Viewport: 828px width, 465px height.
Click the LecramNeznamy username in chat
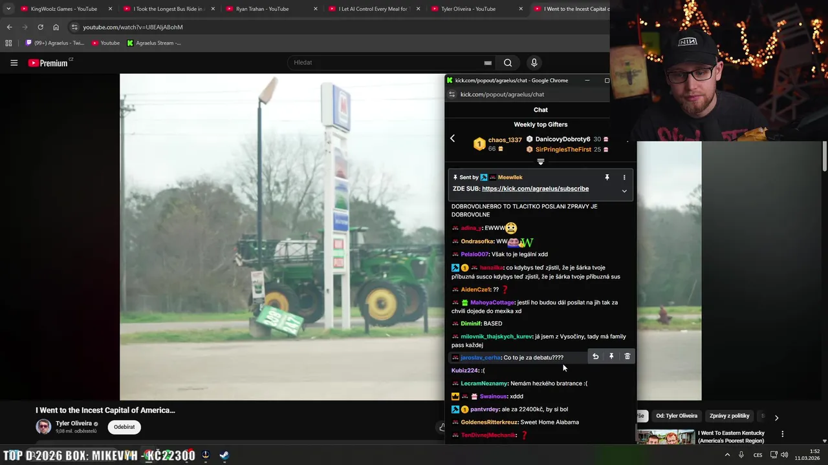484,384
